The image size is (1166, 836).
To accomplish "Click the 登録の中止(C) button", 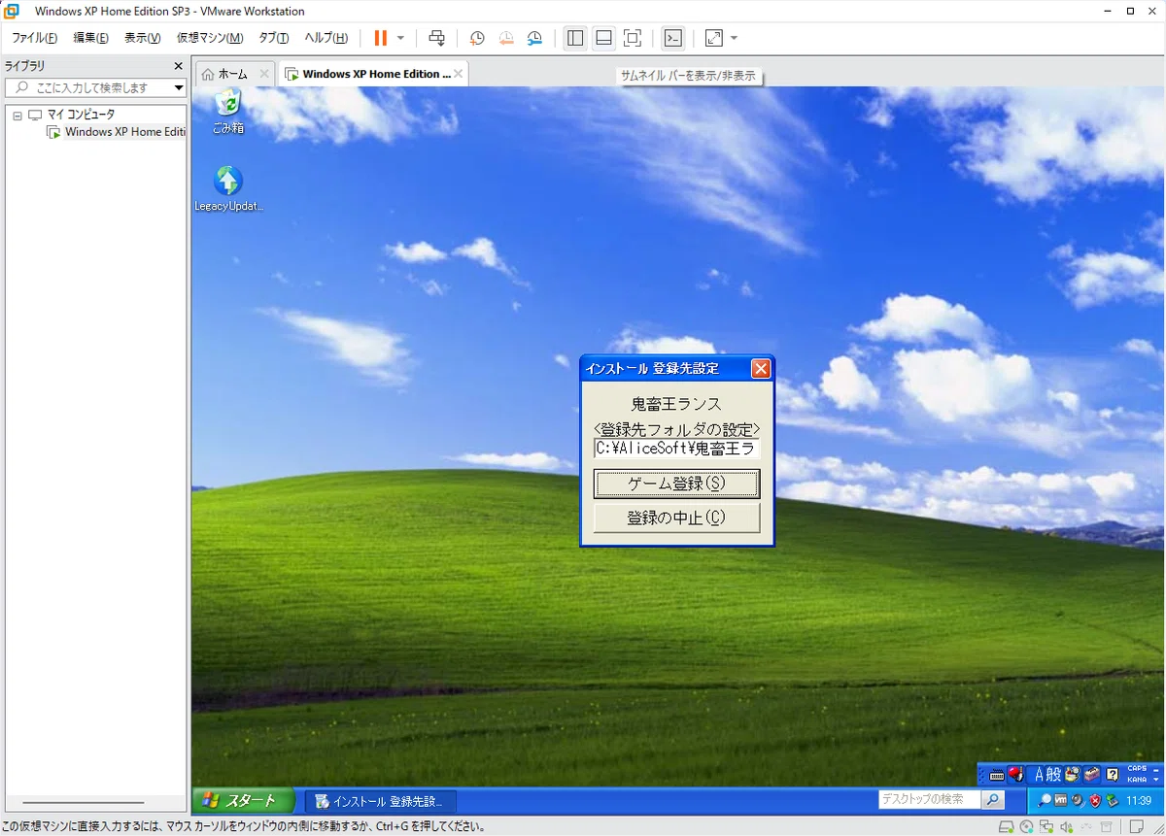I will [x=676, y=518].
